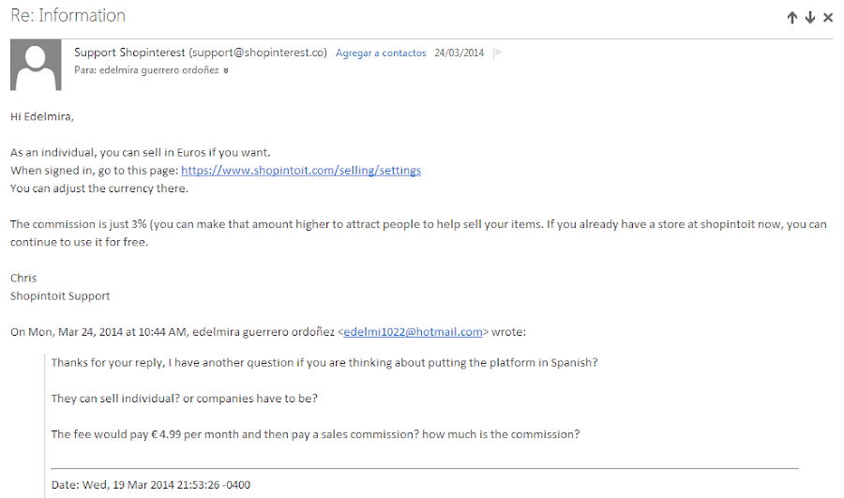Image resolution: width=844 pixels, height=498 pixels.
Task: Click the 'Re: Information' subject title
Action: pyautogui.click(x=68, y=16)
